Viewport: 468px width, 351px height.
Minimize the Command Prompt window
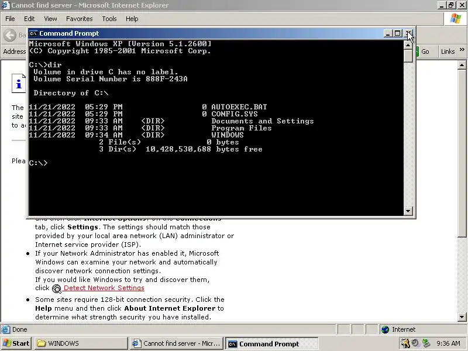[x=388, y=33]
